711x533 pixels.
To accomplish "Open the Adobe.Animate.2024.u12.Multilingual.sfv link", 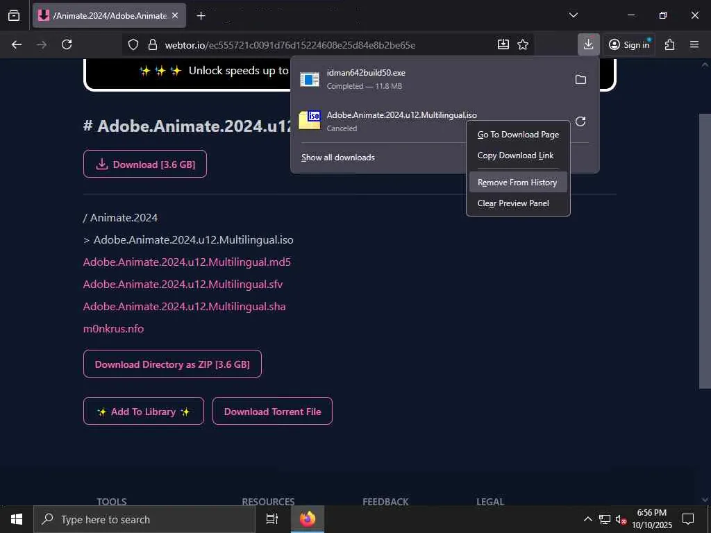I will tap(183, 284).
